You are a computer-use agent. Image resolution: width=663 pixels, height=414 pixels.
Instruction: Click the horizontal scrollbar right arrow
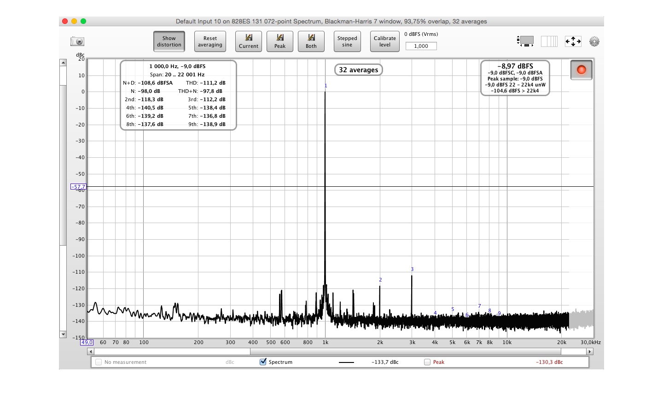coord(590,351)
